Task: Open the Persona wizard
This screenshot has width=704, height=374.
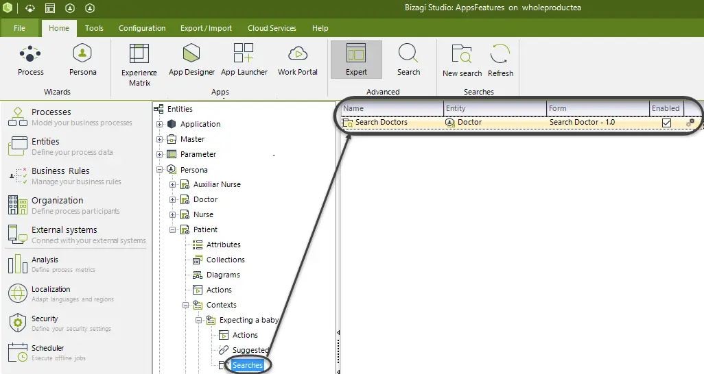Action: [82, 60]
